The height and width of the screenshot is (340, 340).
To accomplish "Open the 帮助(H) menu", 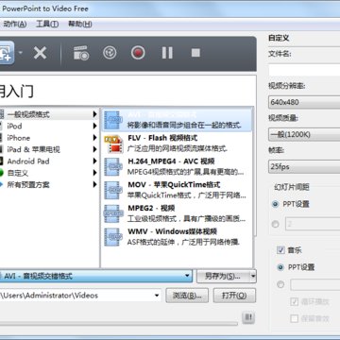I will click(80, 25).
